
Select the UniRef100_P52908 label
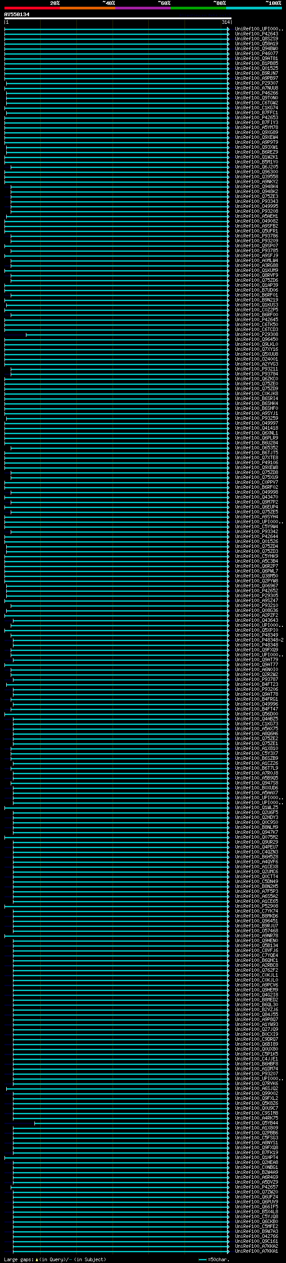(257, 906)
